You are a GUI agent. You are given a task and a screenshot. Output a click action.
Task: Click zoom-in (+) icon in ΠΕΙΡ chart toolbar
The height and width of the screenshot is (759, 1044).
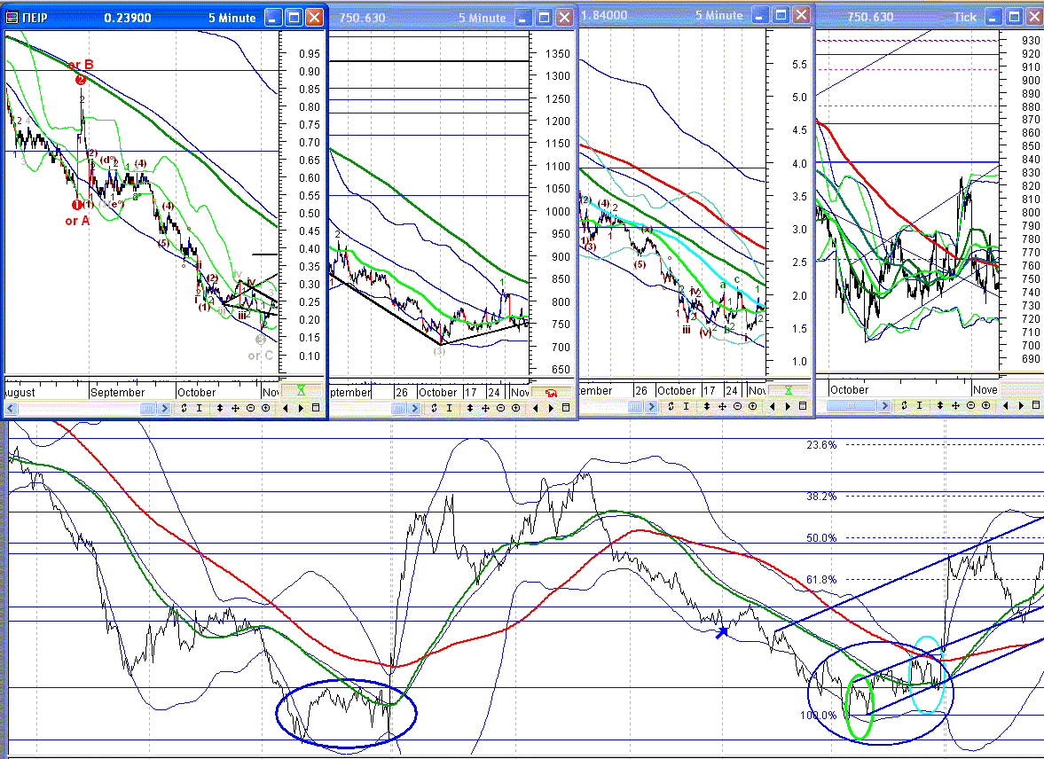(265, 408)
